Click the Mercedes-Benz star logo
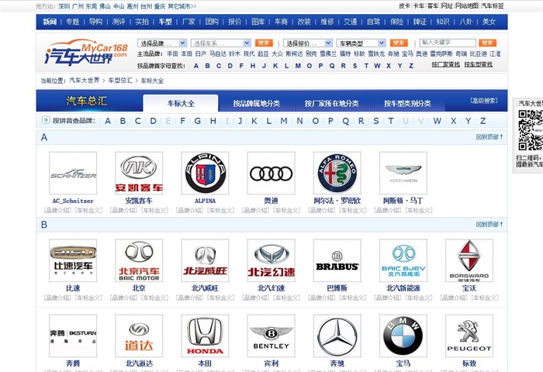The width and height of the screenshot is (543, 372). (x=337, y=336)
